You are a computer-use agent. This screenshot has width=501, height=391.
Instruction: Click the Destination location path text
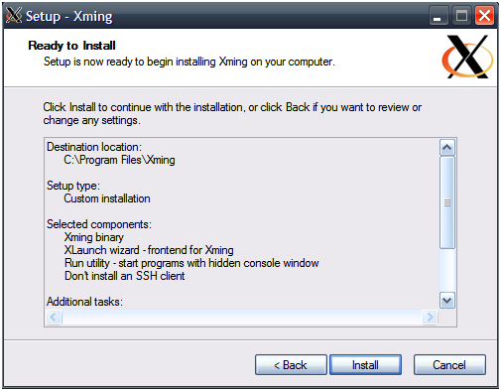(119, 160)
